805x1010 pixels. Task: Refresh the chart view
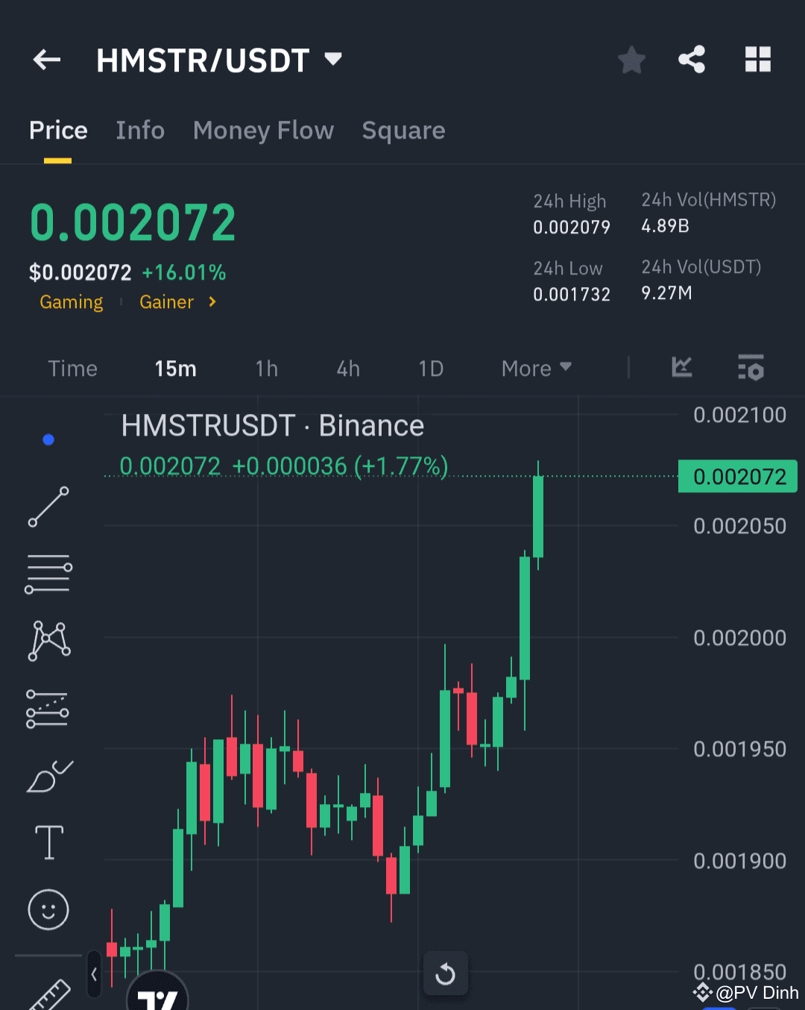click(445, 973)
